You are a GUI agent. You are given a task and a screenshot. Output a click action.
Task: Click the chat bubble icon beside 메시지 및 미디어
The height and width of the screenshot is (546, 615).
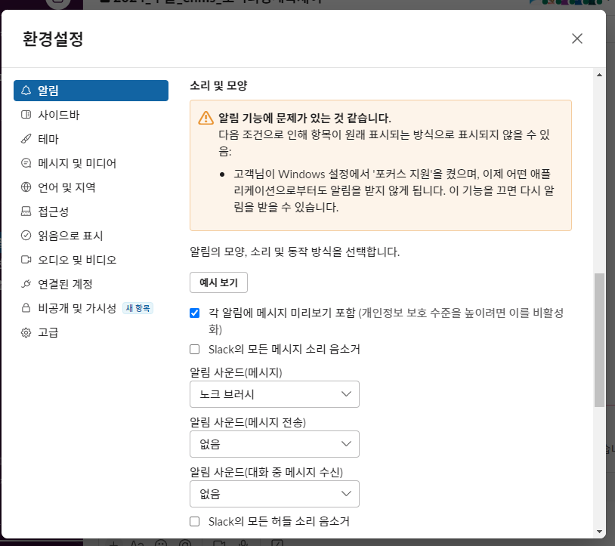(26, 163)
